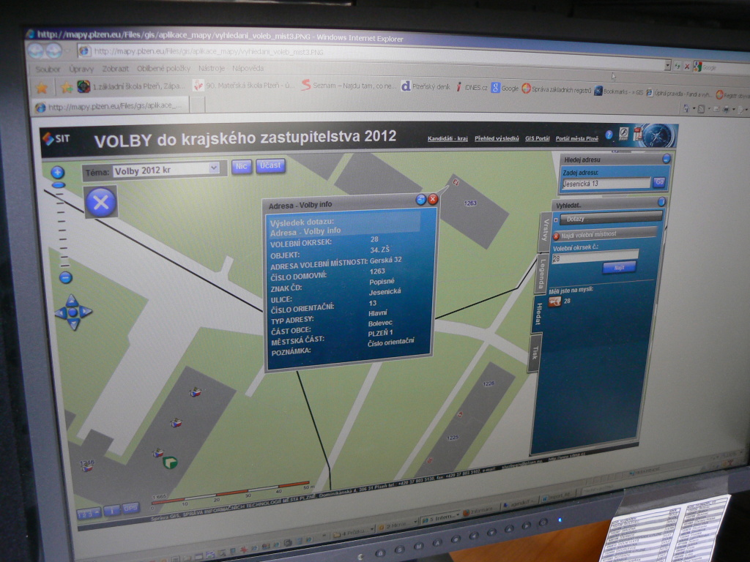This screenshot has height=562, width=750.
Task: Open the 1. základní škola Plzeň bookmark
Action: click(131, 86)
